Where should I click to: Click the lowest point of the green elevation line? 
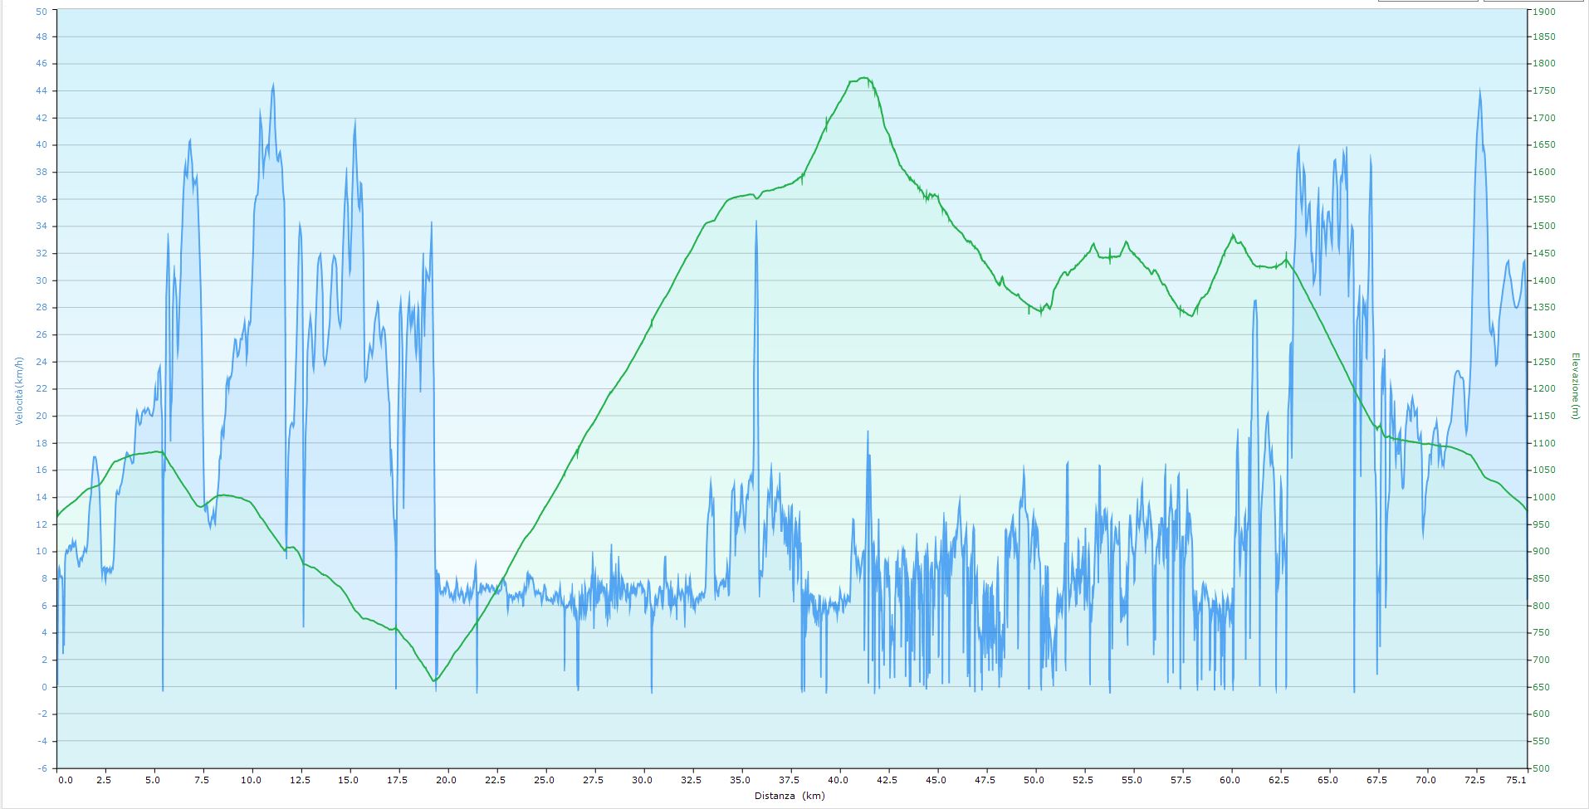[x=434, y=680]
